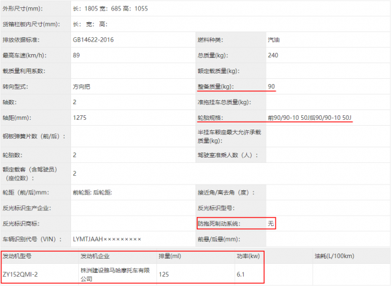This screenshot has height=286, width=391.
Task: Select the 前轮距: 后轮距: value text
Action: pos(93,192)
